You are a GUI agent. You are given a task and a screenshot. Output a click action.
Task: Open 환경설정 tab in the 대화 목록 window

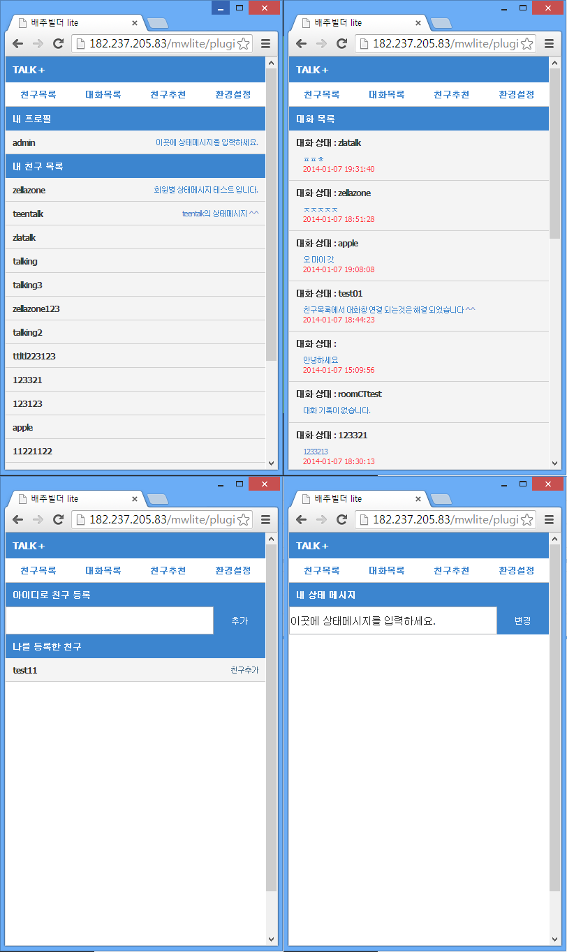516,95
